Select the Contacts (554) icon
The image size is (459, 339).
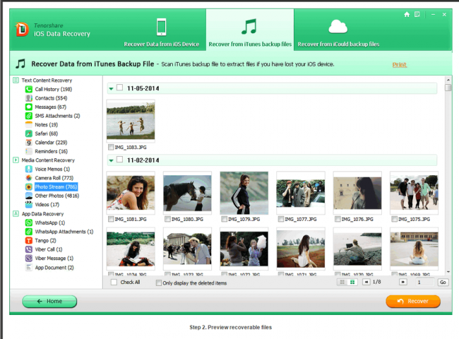pos(29,98)
